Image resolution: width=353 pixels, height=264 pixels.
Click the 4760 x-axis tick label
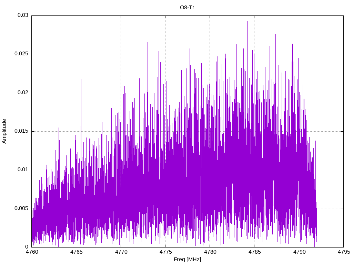coord(32,252)
